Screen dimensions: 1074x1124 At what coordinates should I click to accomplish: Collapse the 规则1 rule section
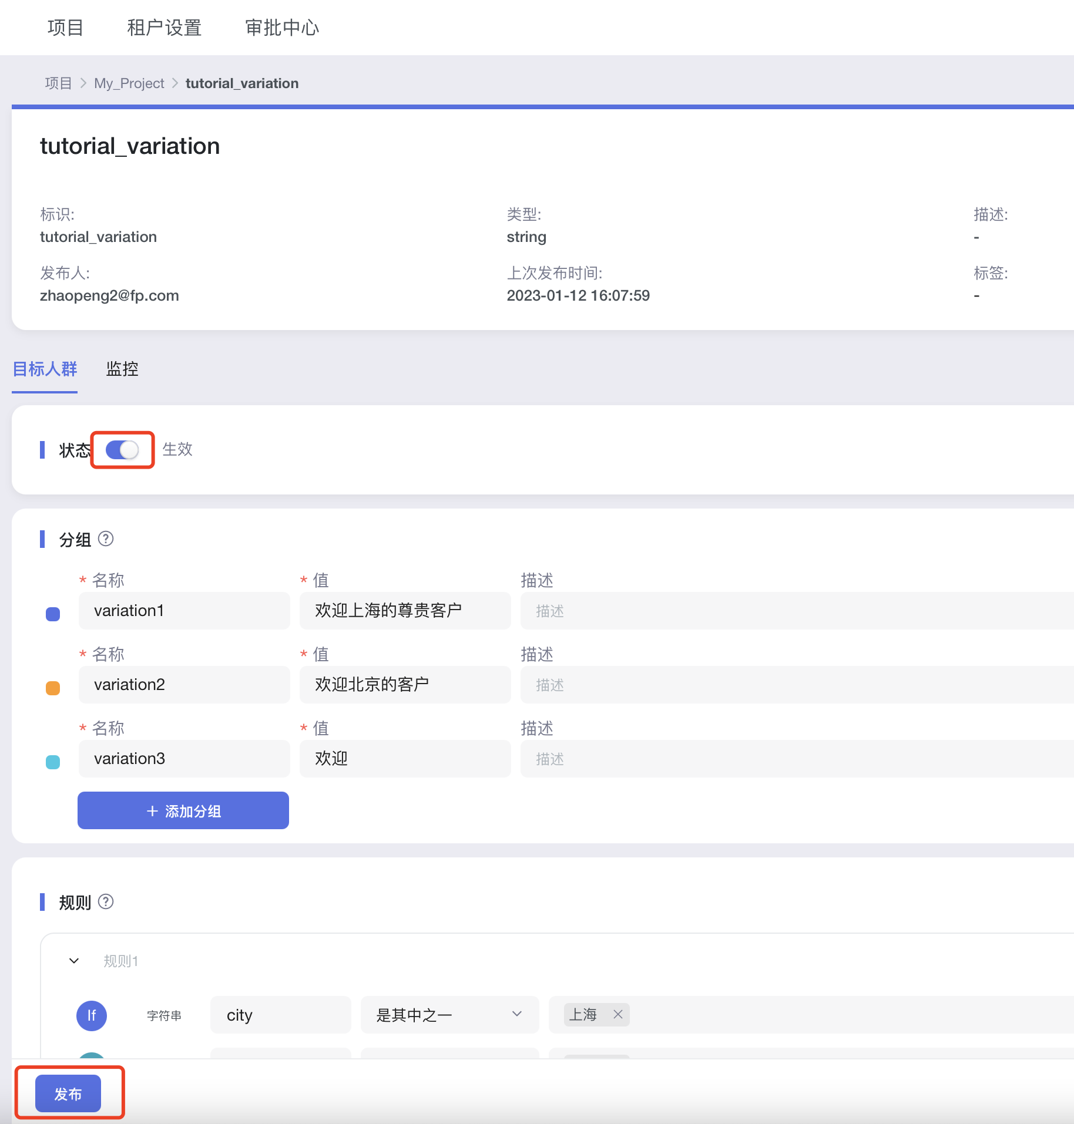tap(74, 961)
